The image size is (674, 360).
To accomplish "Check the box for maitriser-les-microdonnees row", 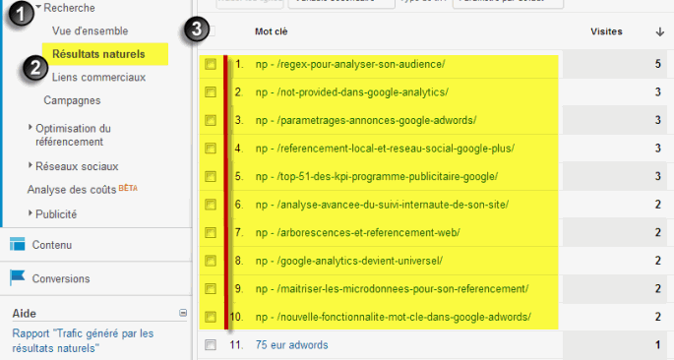I will pyautogui.click(x=211, y=288).
